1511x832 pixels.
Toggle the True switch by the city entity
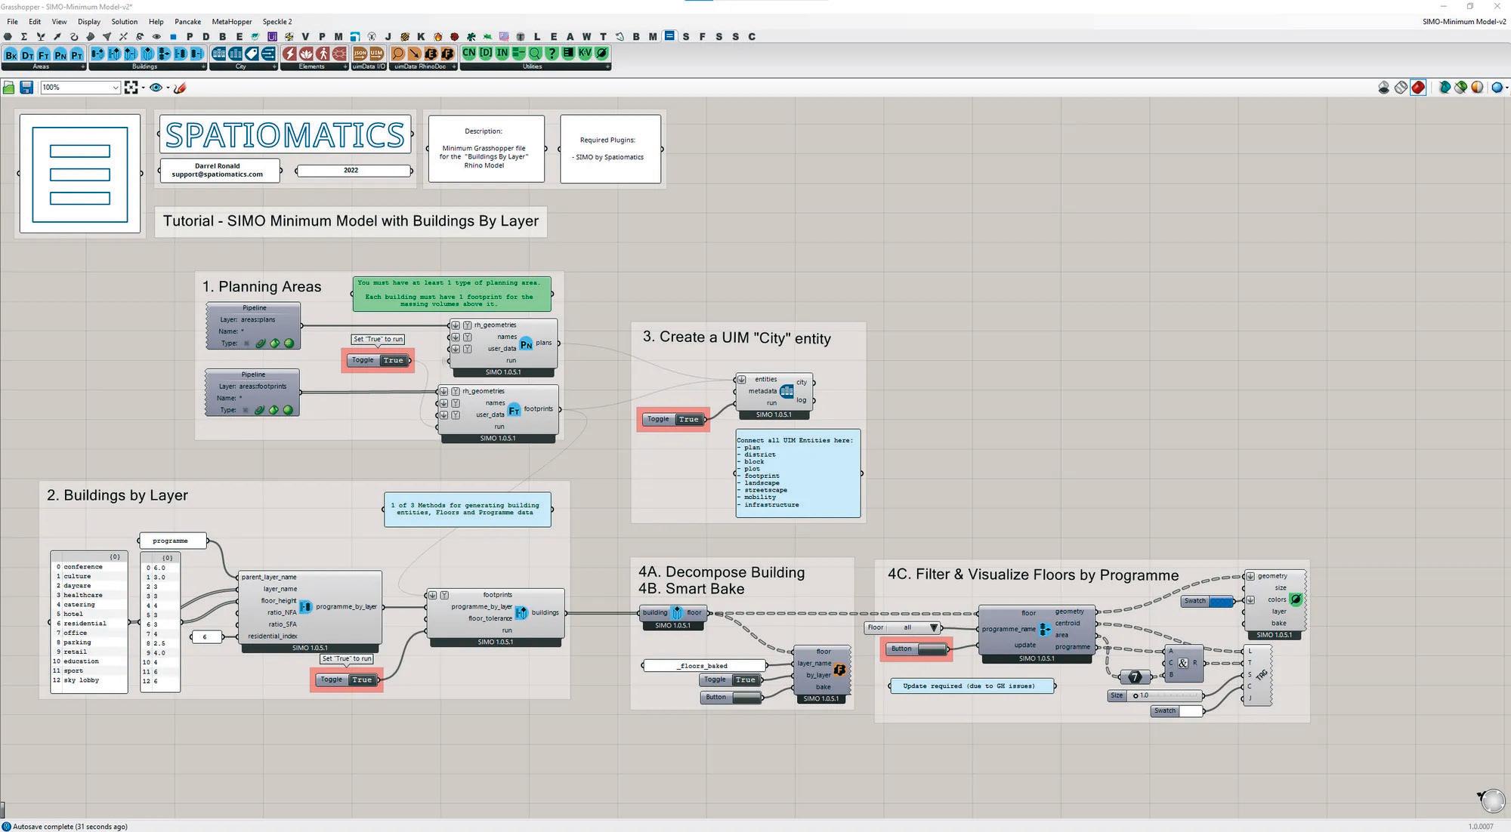point(688,419)
